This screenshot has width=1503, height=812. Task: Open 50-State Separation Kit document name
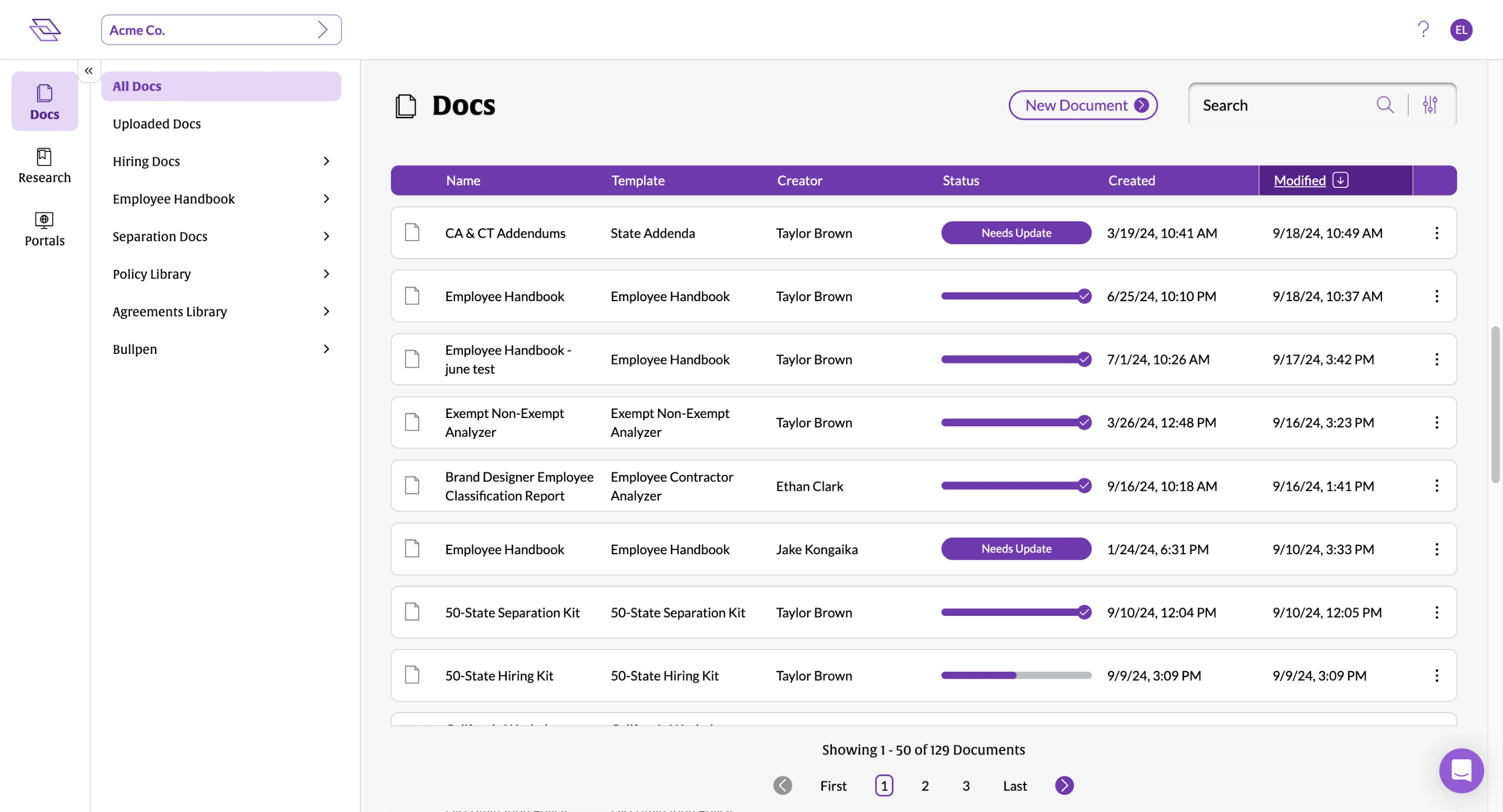(512, 612)
